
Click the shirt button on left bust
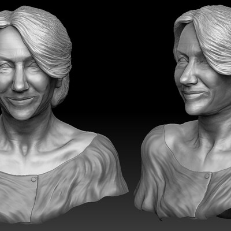[x=33, y=180]
